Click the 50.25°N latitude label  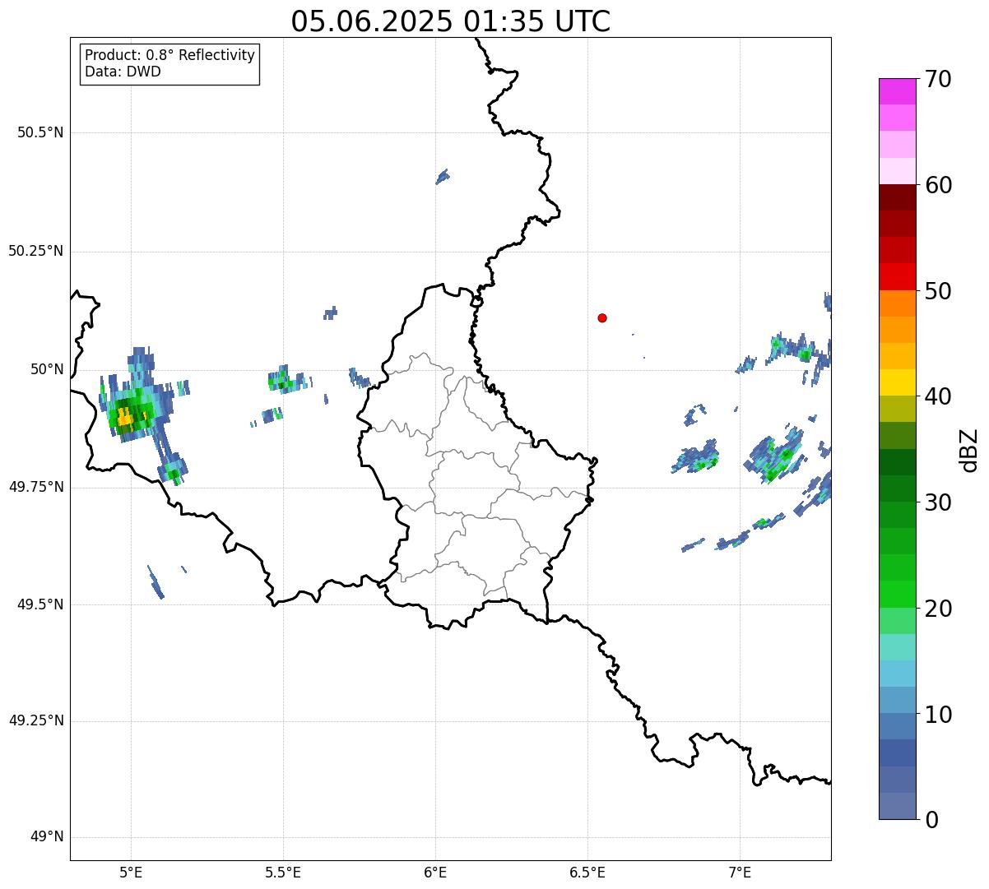[x=36, y=251]
